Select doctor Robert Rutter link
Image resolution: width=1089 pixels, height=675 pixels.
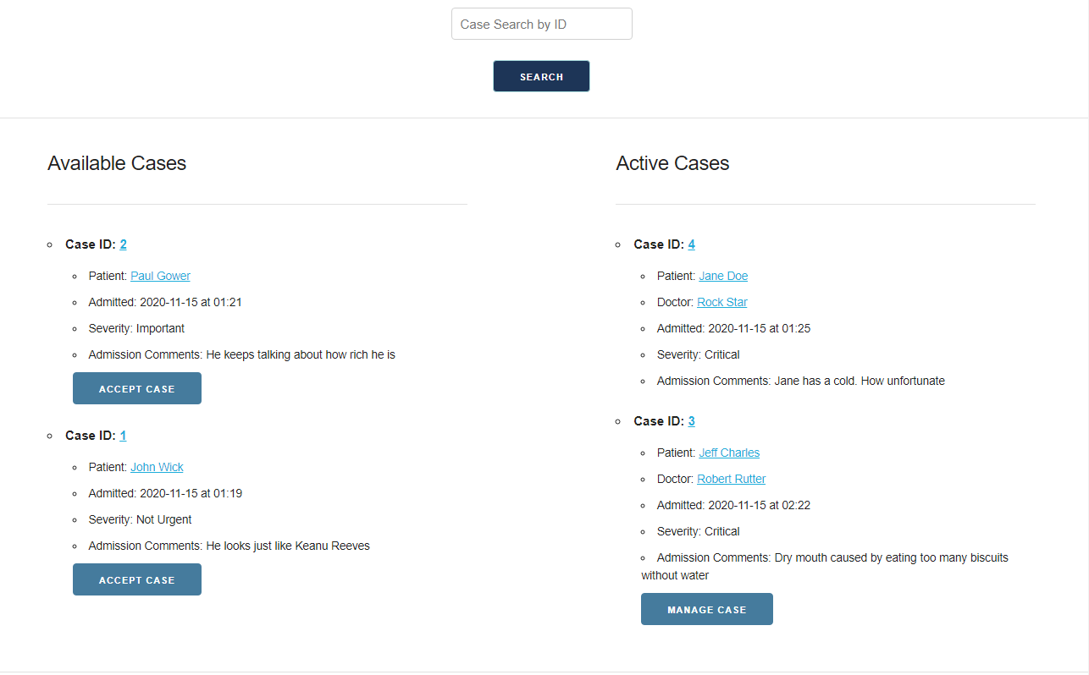[731, 479]
